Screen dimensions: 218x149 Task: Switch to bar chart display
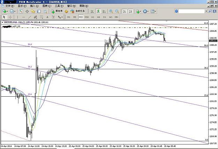[92, 11]
